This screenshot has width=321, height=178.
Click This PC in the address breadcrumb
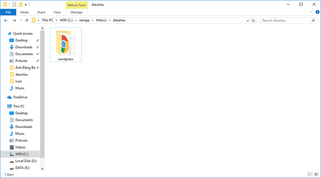tap(47, 20)
